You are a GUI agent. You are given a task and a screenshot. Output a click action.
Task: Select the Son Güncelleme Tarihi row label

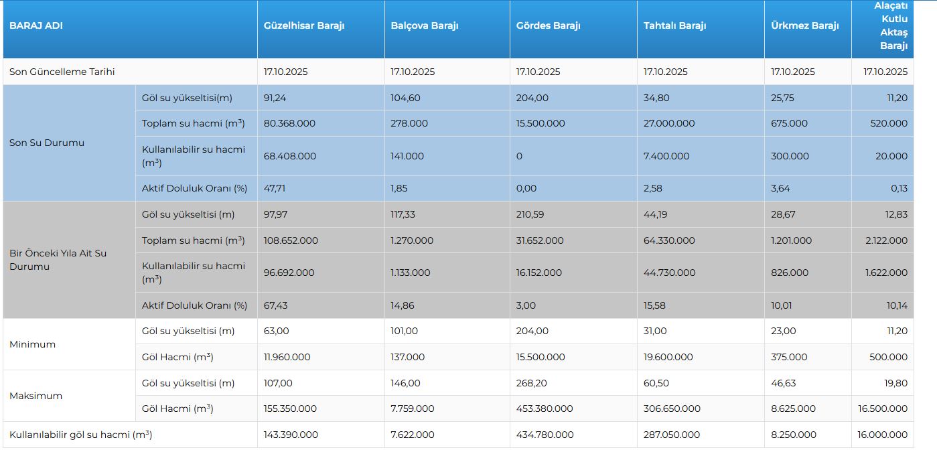click(62, 72)
